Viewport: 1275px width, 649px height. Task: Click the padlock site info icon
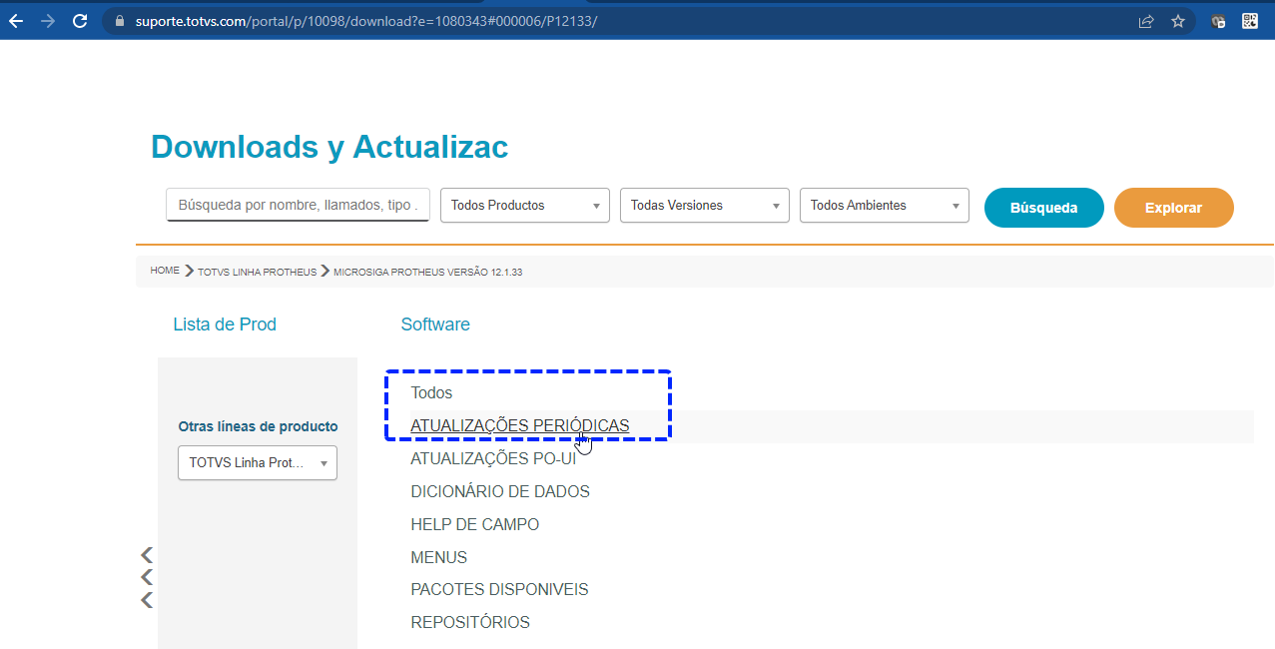pos(119,21)
